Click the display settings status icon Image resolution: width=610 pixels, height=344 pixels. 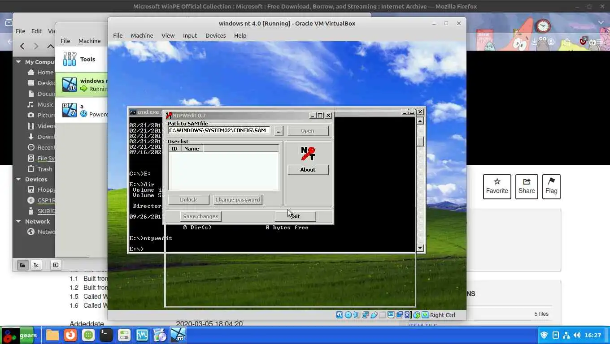click(391, 315)
